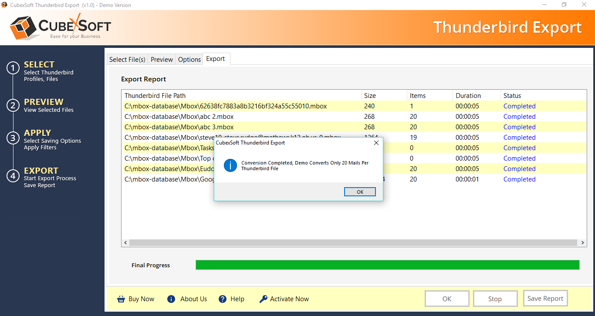The height and width of the screenshot is (316, 595).
Task: Click Completed status for abc 3.mbox
Action: (519, 127)
